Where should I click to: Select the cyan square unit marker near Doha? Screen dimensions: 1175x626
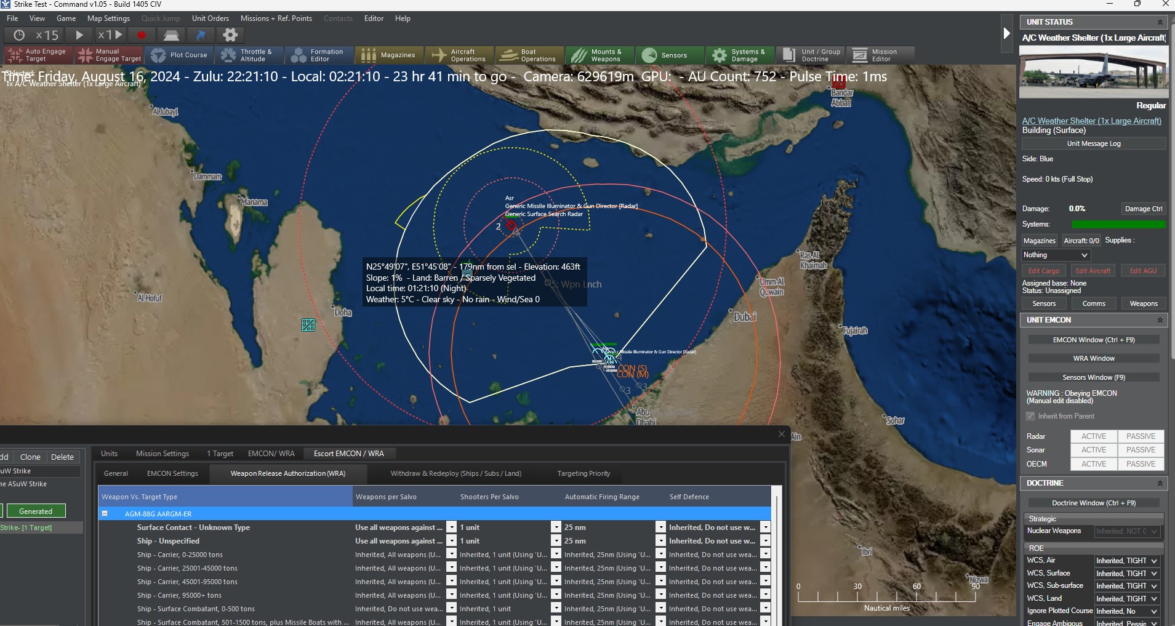point(308,325)
